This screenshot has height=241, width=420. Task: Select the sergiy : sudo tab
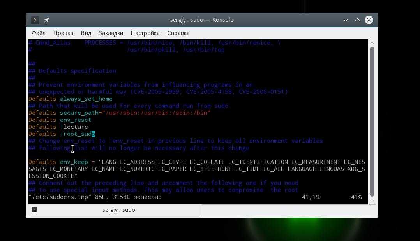pos(115,210)
